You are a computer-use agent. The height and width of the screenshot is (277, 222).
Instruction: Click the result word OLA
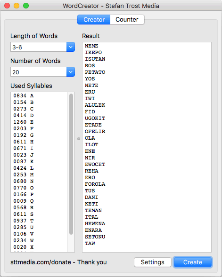[90, 138]
